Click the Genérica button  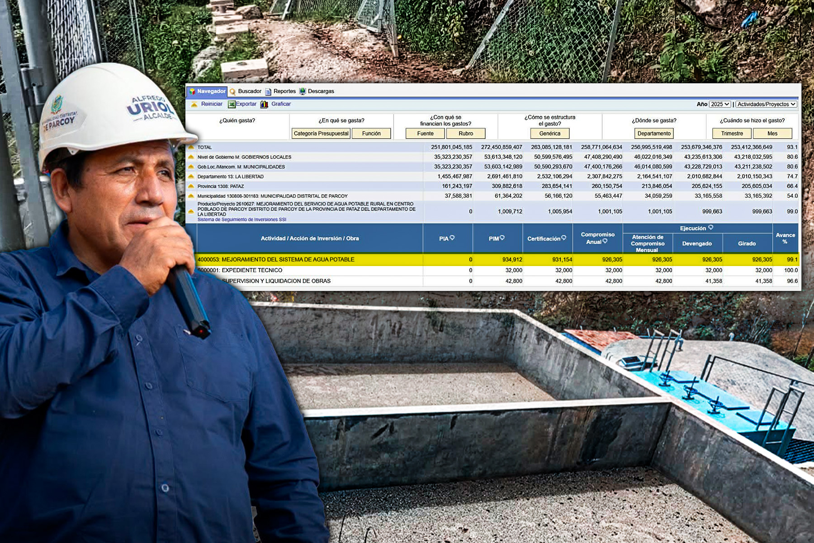(550, 133)
